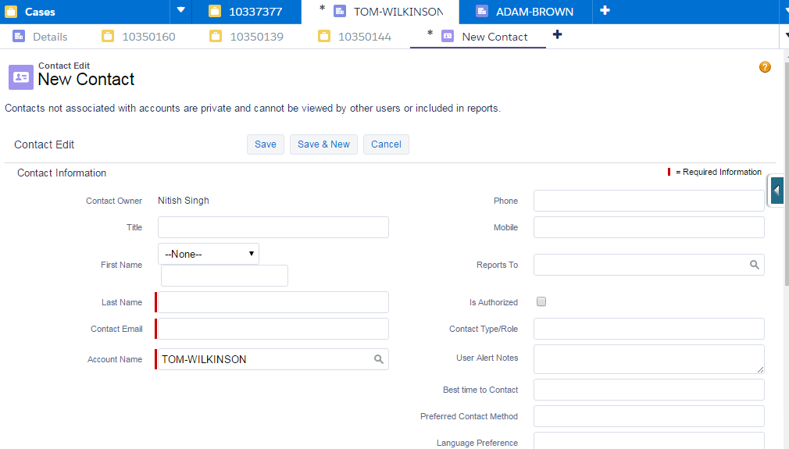Click the Save & New button
The width and height of the screenshot is (789, 449).
pyautogui.click(x=323, y=144)
